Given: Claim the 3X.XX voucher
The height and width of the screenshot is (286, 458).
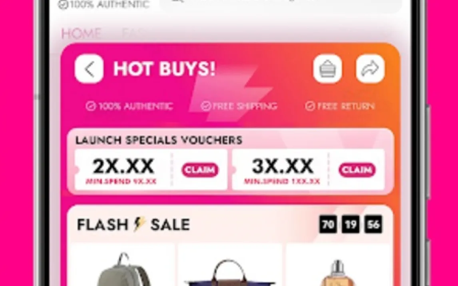Looking at the screenshot, I should tap(357, 170).
